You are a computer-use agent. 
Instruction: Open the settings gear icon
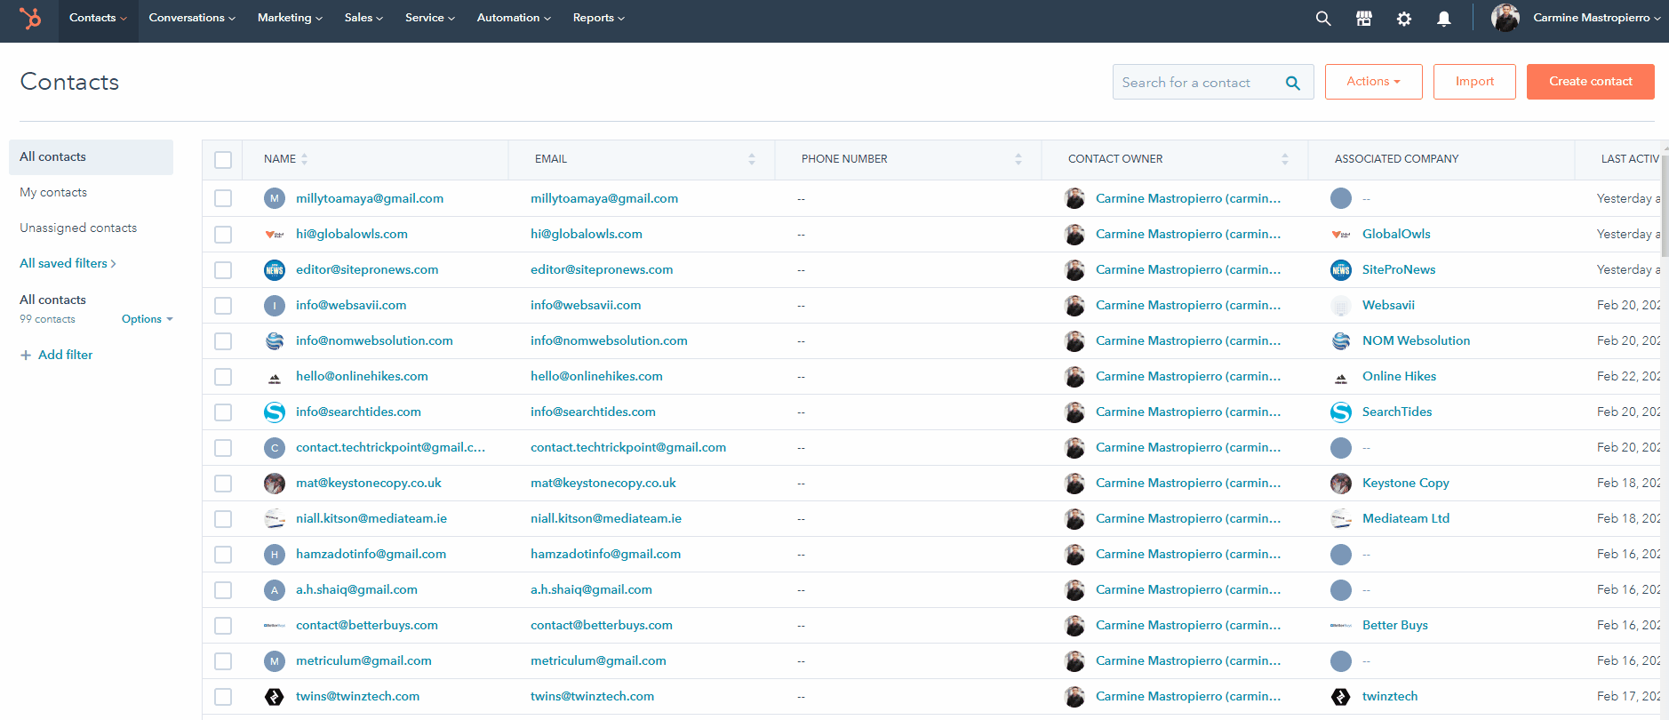coord(1404,19)
